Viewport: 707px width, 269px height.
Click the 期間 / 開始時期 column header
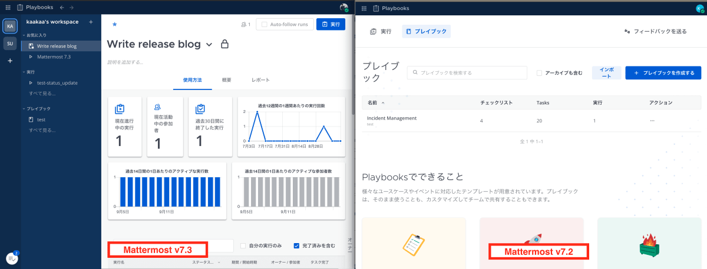(244, 262)
